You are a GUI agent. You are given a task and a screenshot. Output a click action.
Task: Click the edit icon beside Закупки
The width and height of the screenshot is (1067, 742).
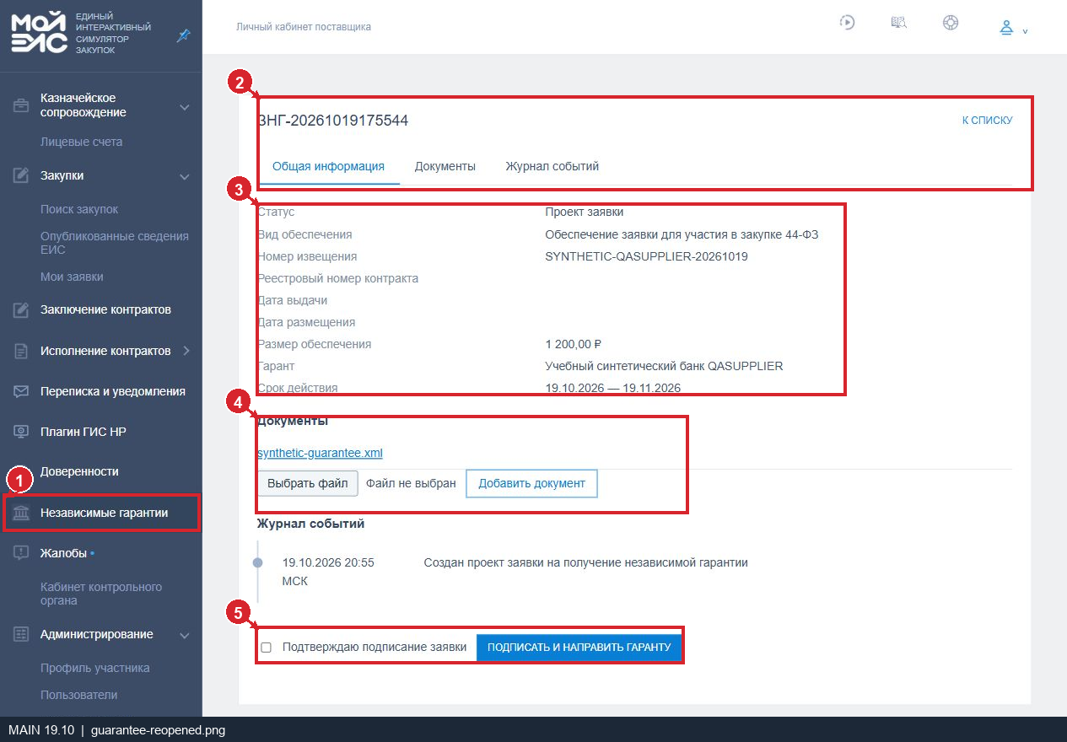tap(21, 175)
